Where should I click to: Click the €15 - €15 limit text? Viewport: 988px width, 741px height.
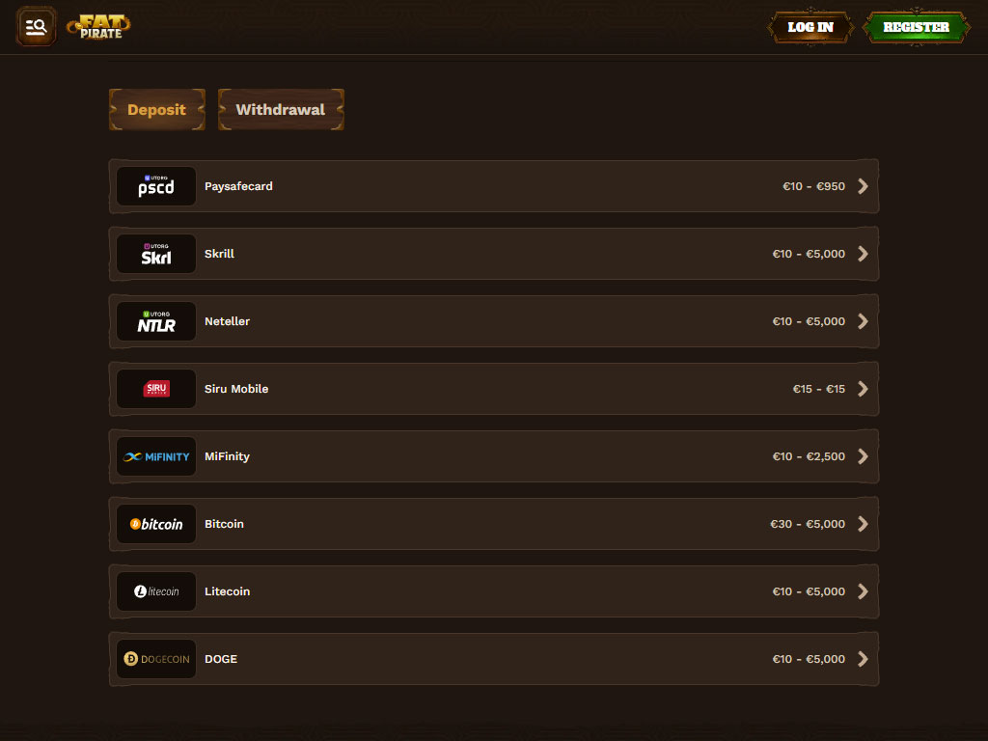tap(819, 389)
